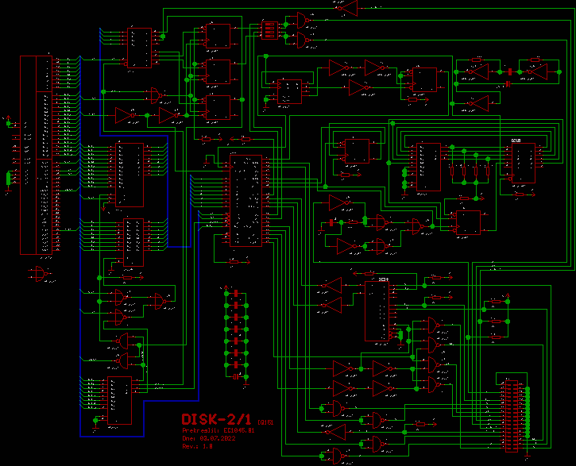Select the bottom-left IC above blue bus corner
Image resolution: width=576 pixels, height=466 pixels.
[x=119, y=400]
